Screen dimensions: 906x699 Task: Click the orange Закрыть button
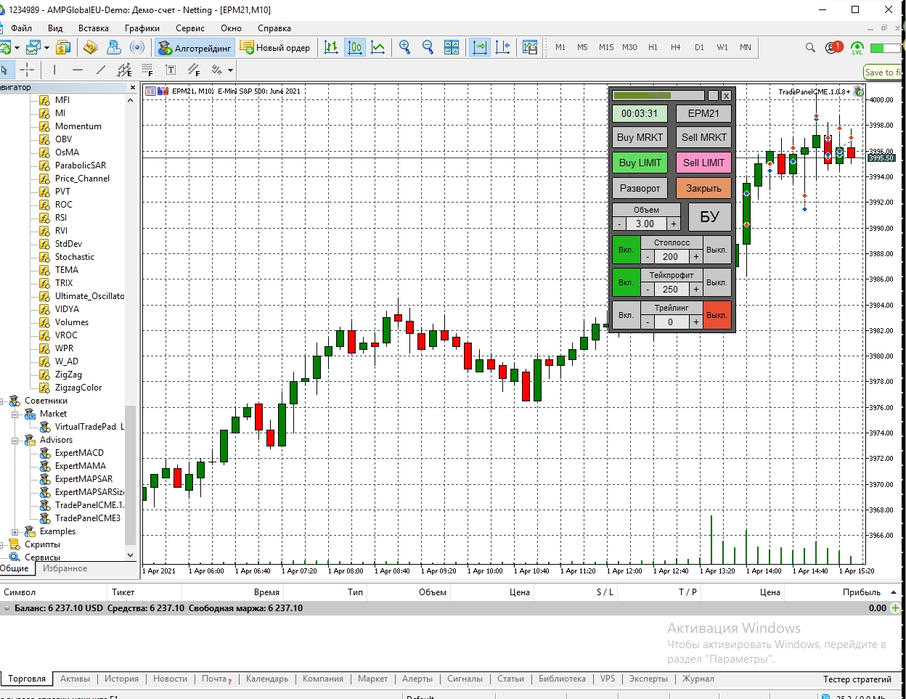(x=703, y=188)
